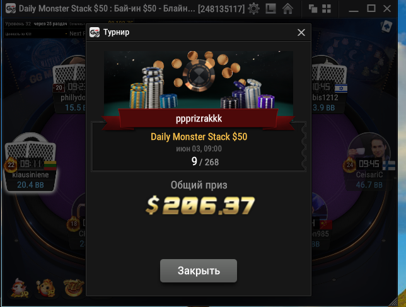Click the cascade tables icon
This screenshot has height=307, width=406.
click(313, 9)
